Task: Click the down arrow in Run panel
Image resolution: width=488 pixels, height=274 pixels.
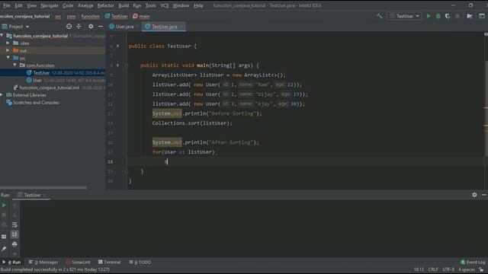Action: 14,215
